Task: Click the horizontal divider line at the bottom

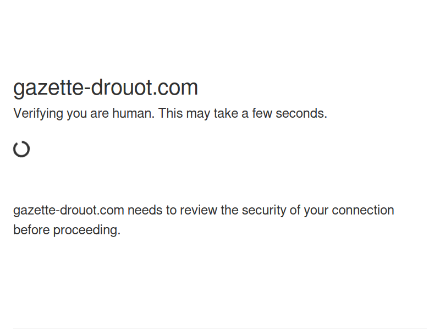Action: pos(220,328)
